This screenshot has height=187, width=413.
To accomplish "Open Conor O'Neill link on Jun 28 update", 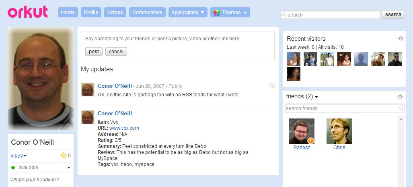I will click(x=115, y=86).
